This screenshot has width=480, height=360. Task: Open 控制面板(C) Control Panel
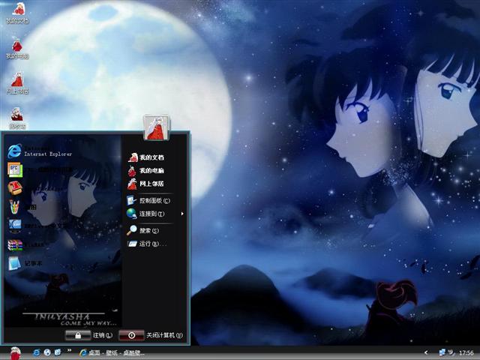coord(148,200)
